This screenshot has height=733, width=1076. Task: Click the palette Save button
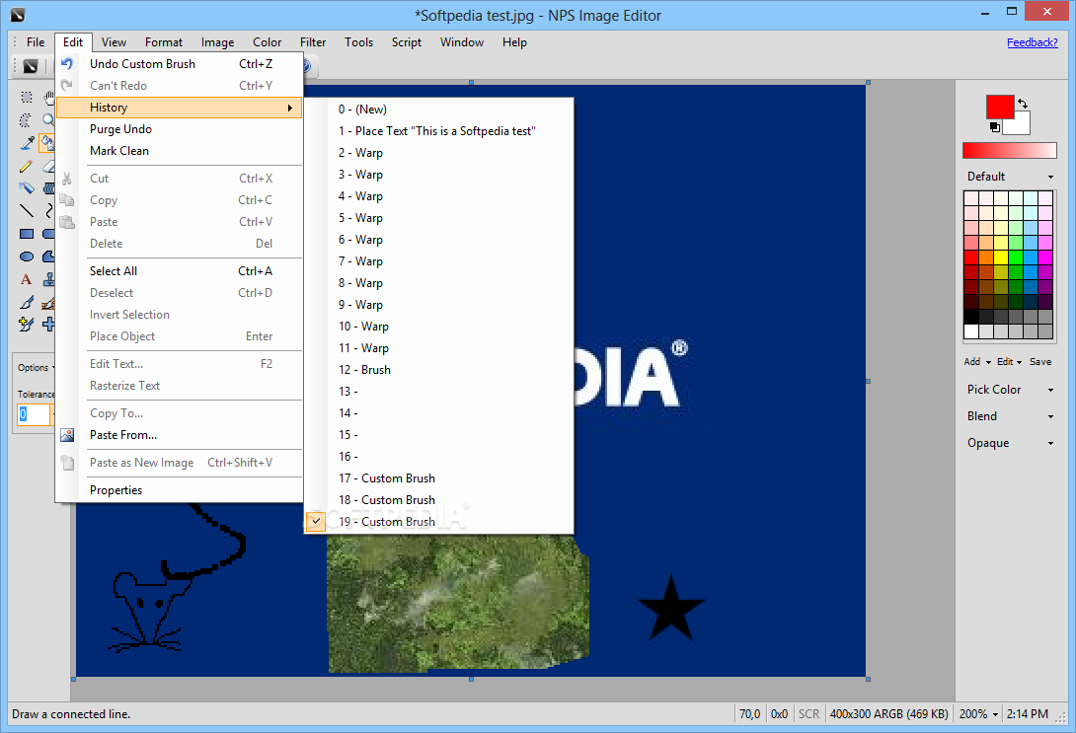(1039, 361)
